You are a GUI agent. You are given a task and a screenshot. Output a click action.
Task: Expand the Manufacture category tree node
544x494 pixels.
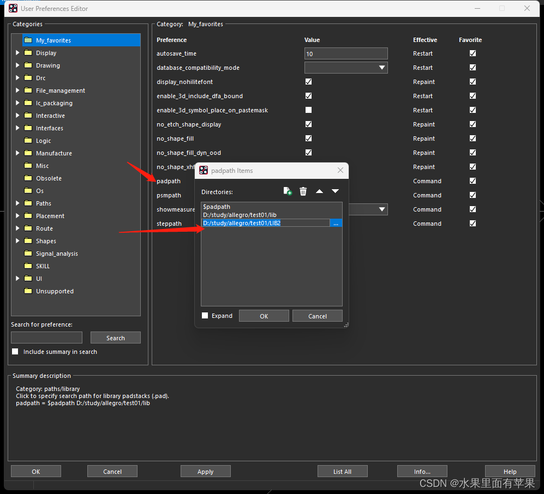pos(17,153)
